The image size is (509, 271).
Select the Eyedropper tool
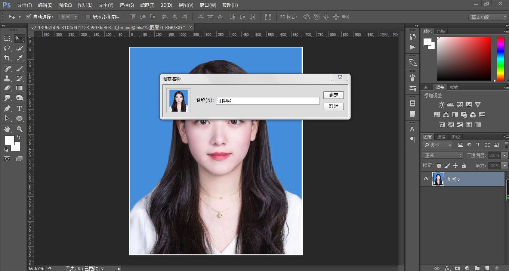pyautogui.click(x=19, y=58)
